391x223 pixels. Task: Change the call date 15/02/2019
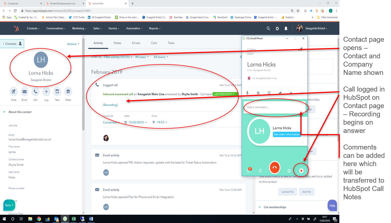click(x=136, y=122)
